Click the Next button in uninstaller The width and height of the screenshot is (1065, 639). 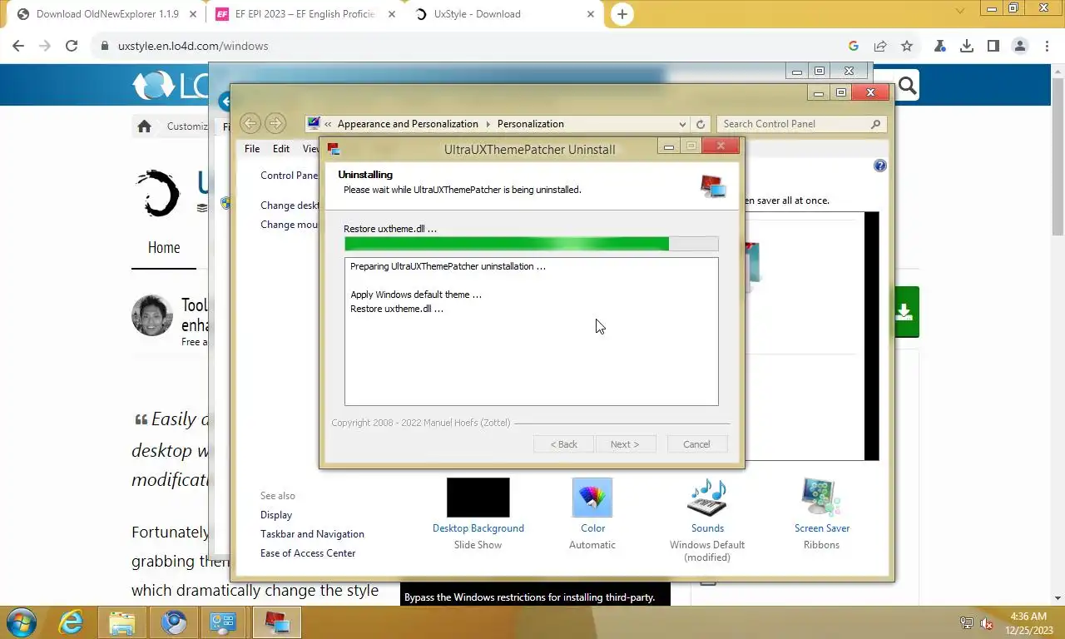625,444
